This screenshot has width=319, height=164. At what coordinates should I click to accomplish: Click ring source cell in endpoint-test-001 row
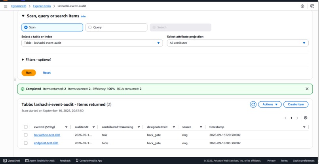(x=185, y=143)
